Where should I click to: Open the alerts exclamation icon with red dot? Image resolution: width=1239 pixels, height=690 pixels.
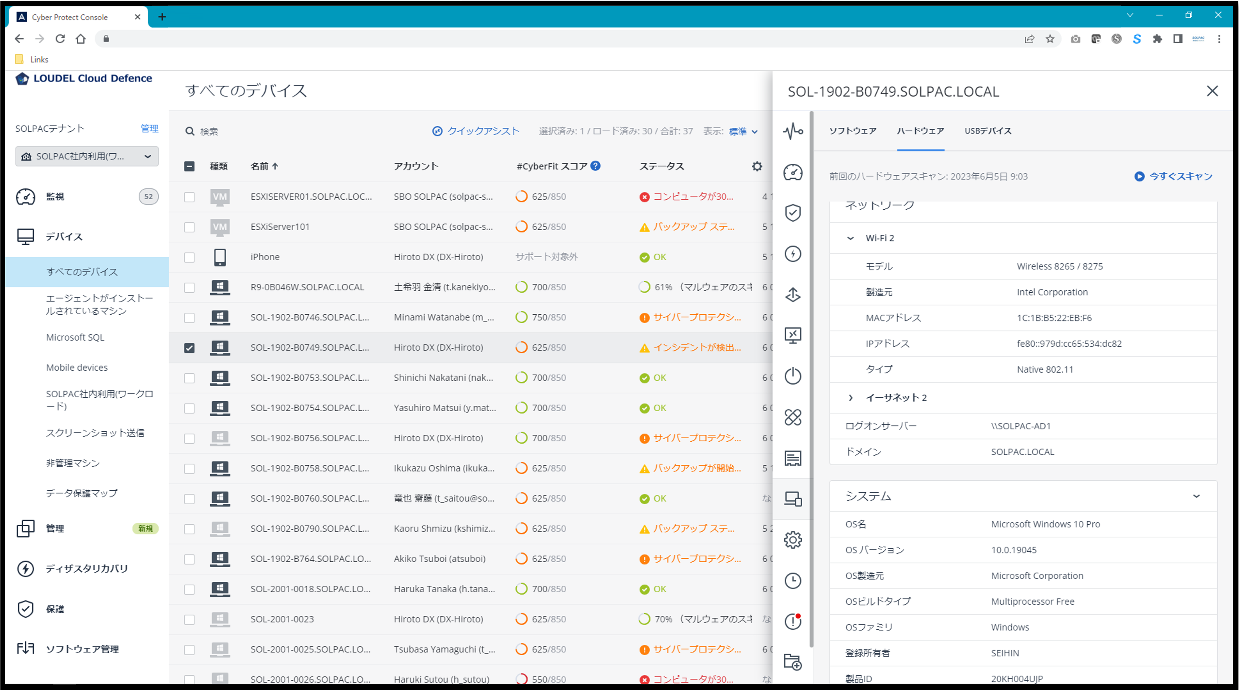[793, 621]
